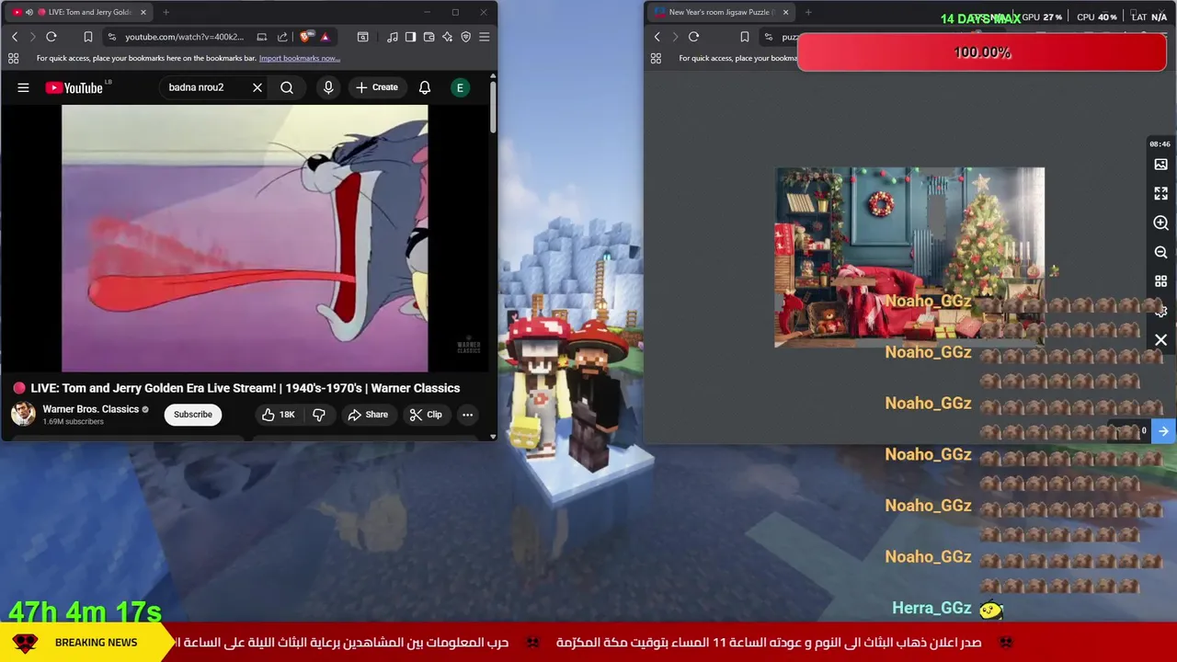Subscribe to Warner Bros. Classics
The width and height of the screenshot is (1177, 662).
[x=193, y=415]
